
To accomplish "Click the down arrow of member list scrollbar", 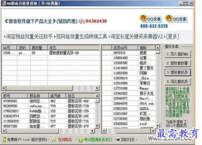I will 158,126.
